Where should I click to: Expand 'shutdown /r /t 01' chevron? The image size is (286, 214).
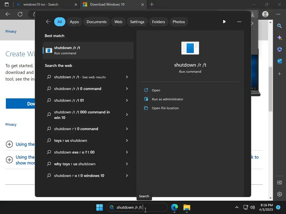127,100
